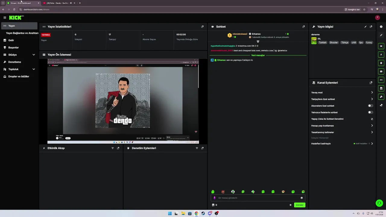The height and width of the screenshot is (217, 386).
Task: Toggle the channel actions widget icon in sidebar
Action: (381, 88)
